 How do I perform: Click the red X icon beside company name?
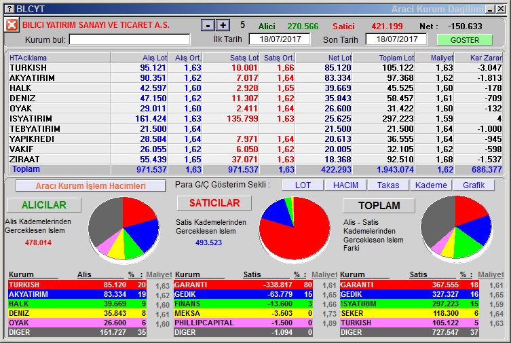[x=12, y=24]
